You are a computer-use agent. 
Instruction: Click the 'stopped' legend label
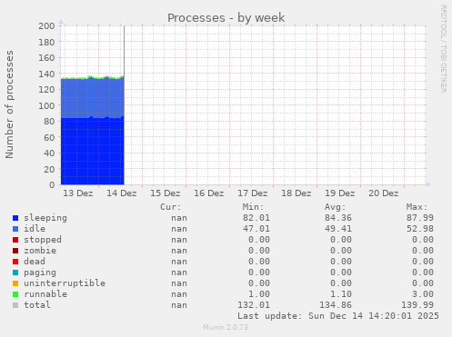[43, 240]
